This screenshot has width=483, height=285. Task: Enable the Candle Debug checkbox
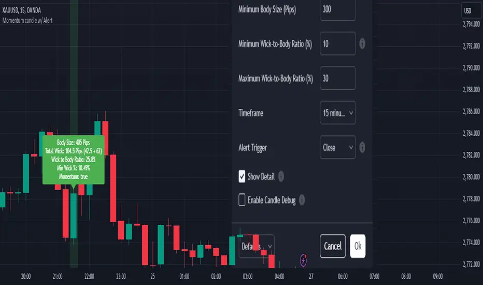click(x=242, y=200)
